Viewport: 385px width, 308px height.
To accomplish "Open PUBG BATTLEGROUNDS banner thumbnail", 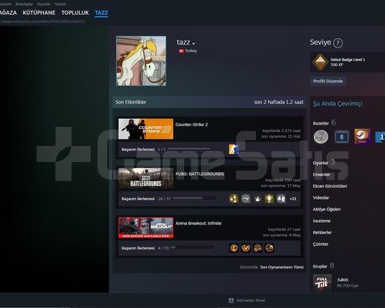I will [146, 178].
